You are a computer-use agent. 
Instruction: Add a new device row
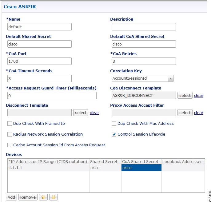coord(11,197)
